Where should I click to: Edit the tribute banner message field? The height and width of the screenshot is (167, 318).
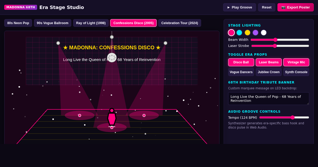click(x=269, y=99)
